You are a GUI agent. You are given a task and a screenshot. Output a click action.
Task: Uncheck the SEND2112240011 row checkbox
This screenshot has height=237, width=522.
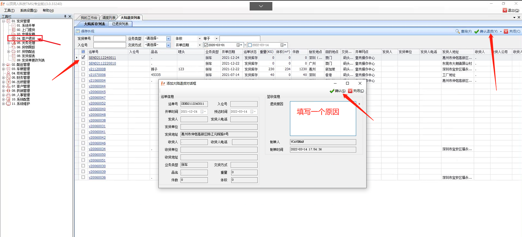83,57
